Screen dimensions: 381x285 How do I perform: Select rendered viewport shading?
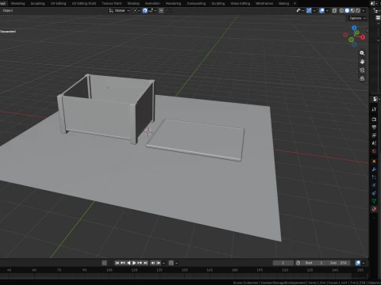(x=358, y=10)
